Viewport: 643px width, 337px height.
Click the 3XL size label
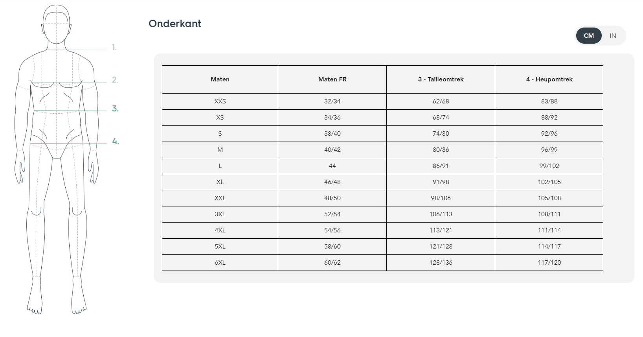pos(220,214)
